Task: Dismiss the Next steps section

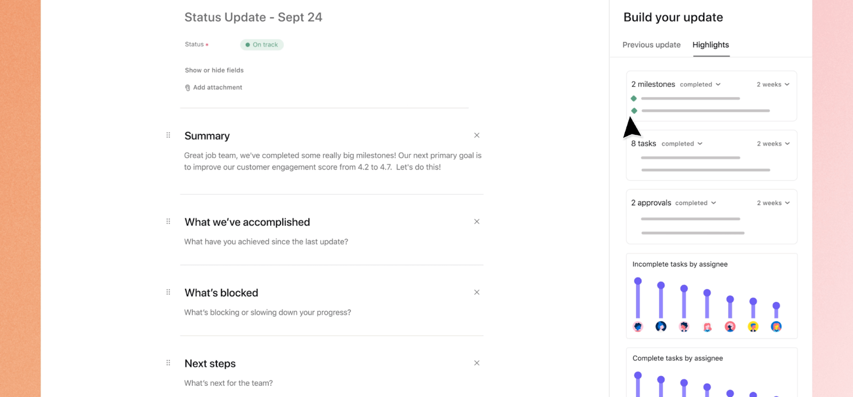Action: pos(477,362)
